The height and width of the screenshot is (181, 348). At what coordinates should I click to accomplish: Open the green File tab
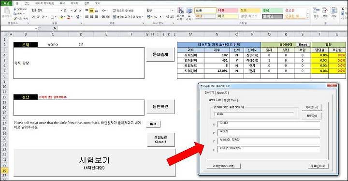[x=7, y=3]
